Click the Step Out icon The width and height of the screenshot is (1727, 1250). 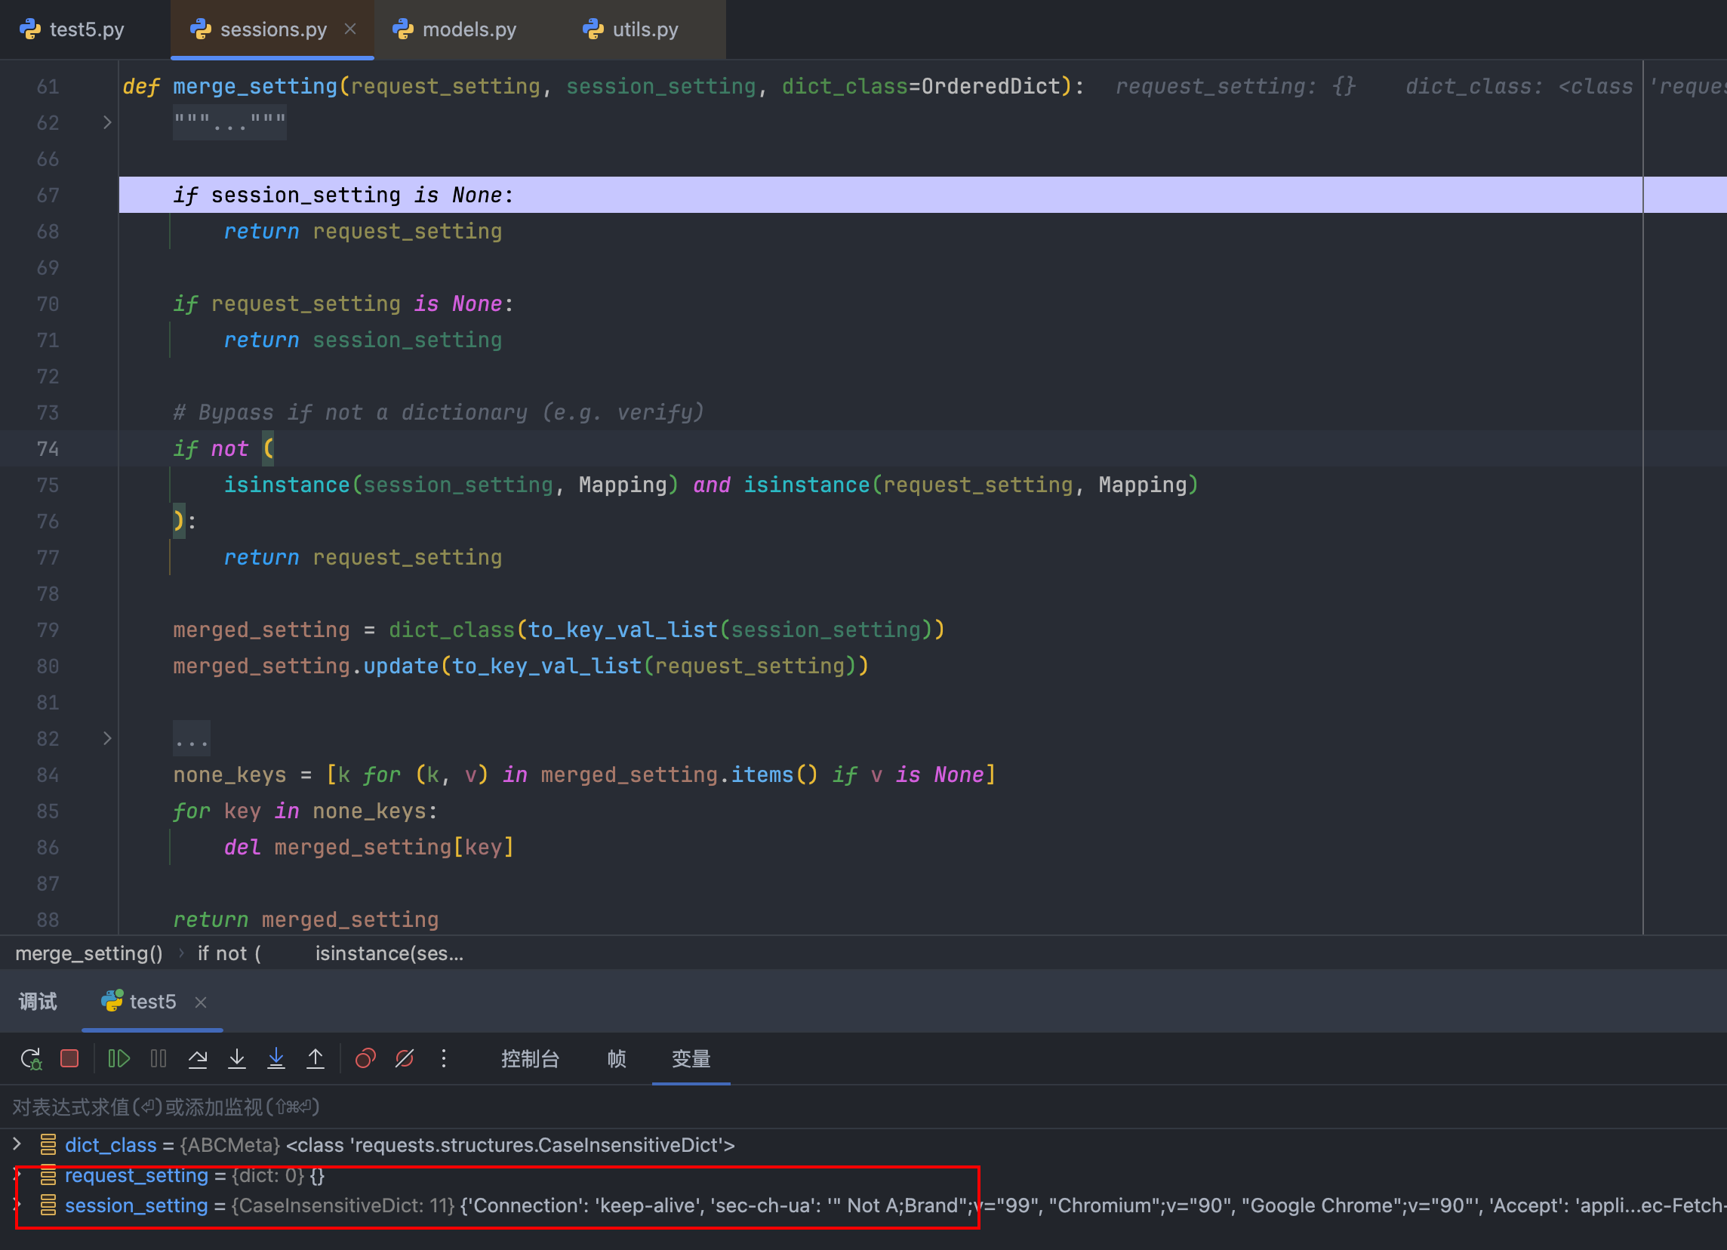[x=316, y=1059]
